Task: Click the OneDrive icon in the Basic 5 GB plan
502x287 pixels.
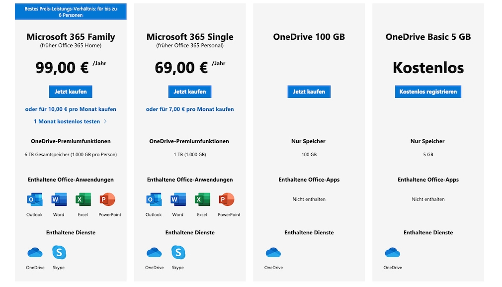Action: coord(393,253)
